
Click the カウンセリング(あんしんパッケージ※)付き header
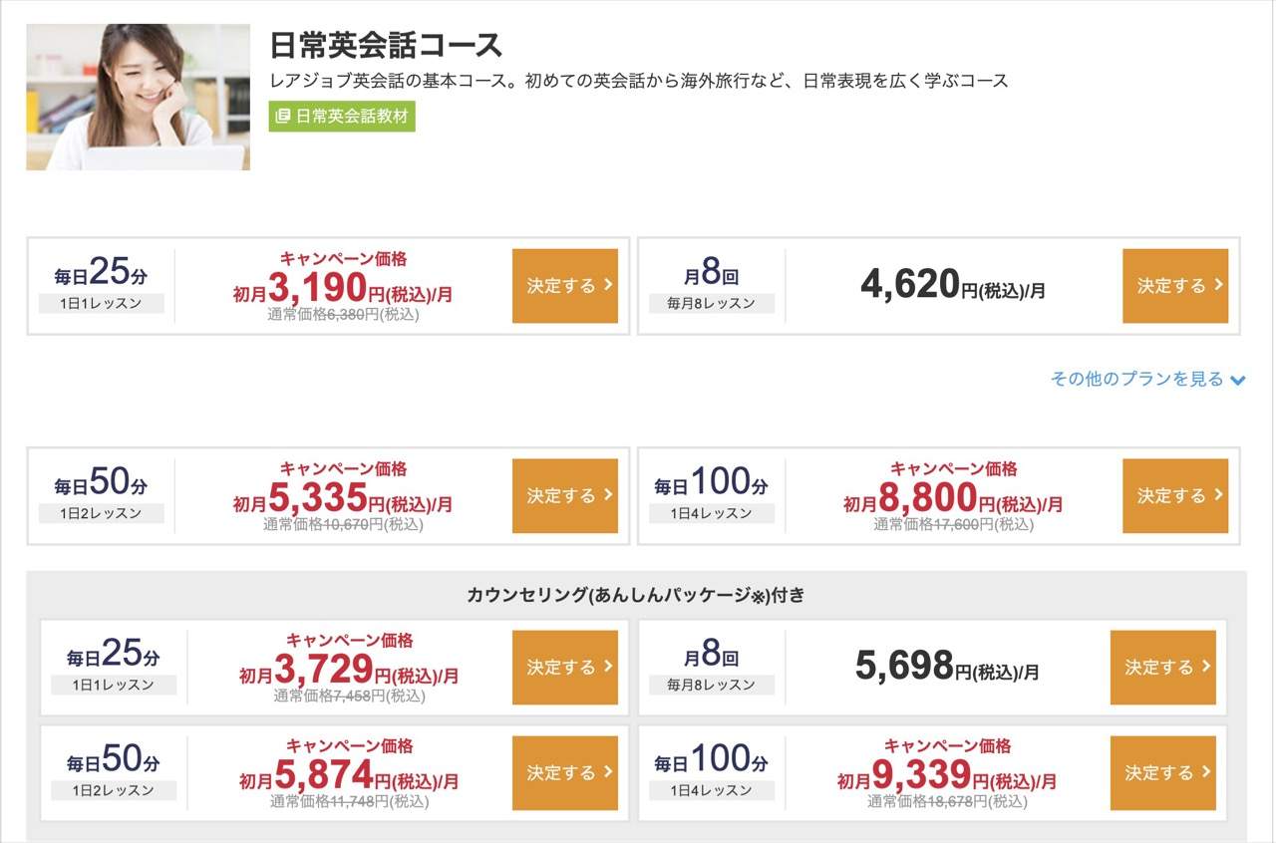click(636, 596)
